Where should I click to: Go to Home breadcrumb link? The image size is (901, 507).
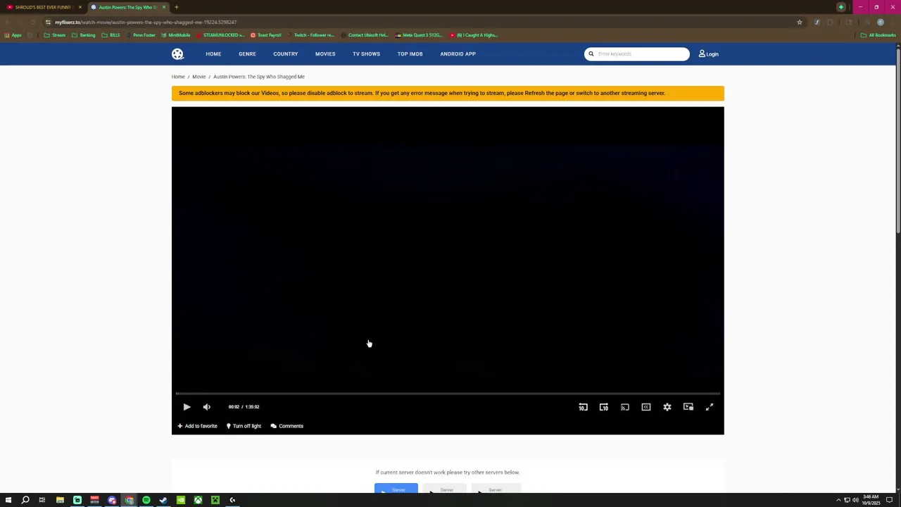tap(178, 77)
